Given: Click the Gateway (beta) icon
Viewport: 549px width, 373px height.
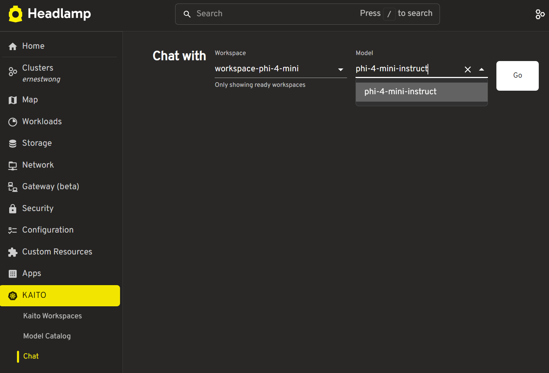Looking at the screenshot, I should 13,187.
